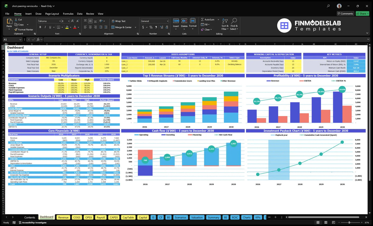Decrease font size with the smaller A
This screenshot has width=373, height=226.
[77, 21]
